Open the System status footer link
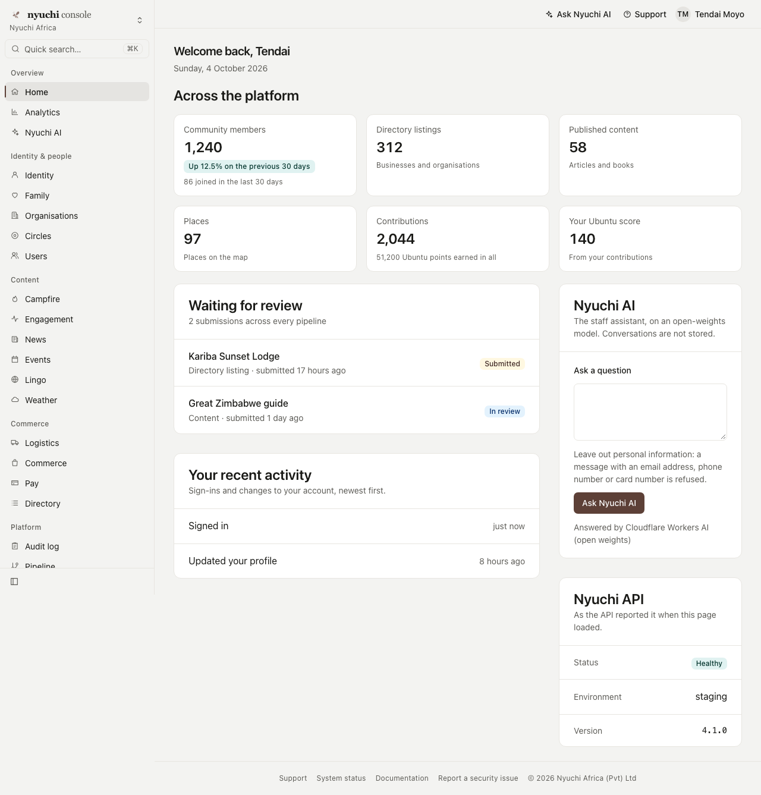Screen dimensions: 761x795 (x=341, y=778)
